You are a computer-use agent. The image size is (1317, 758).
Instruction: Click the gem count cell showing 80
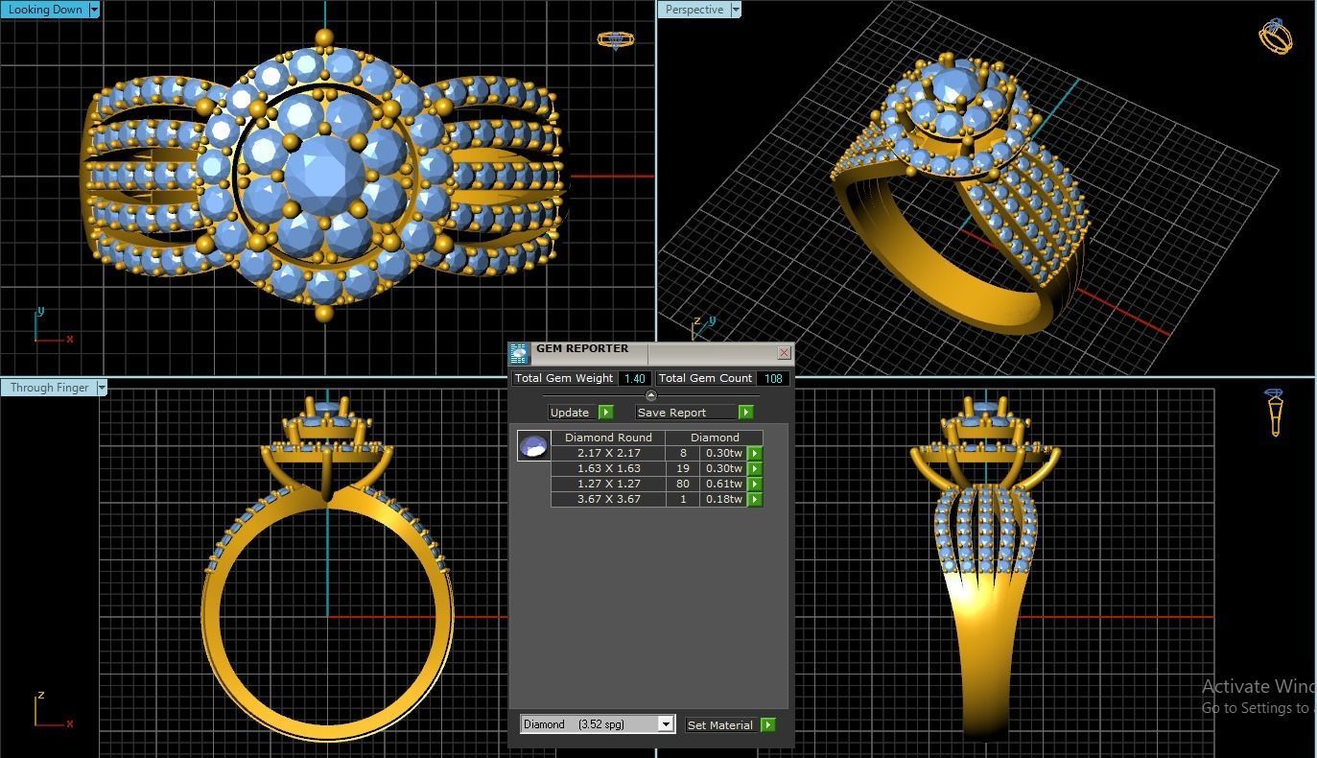(x=683, y=484)
